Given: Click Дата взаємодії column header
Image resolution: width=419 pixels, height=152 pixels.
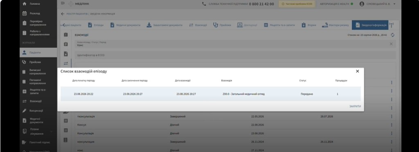Looking at the screenshot, I should pyautogui.click(x=183, y=80).
